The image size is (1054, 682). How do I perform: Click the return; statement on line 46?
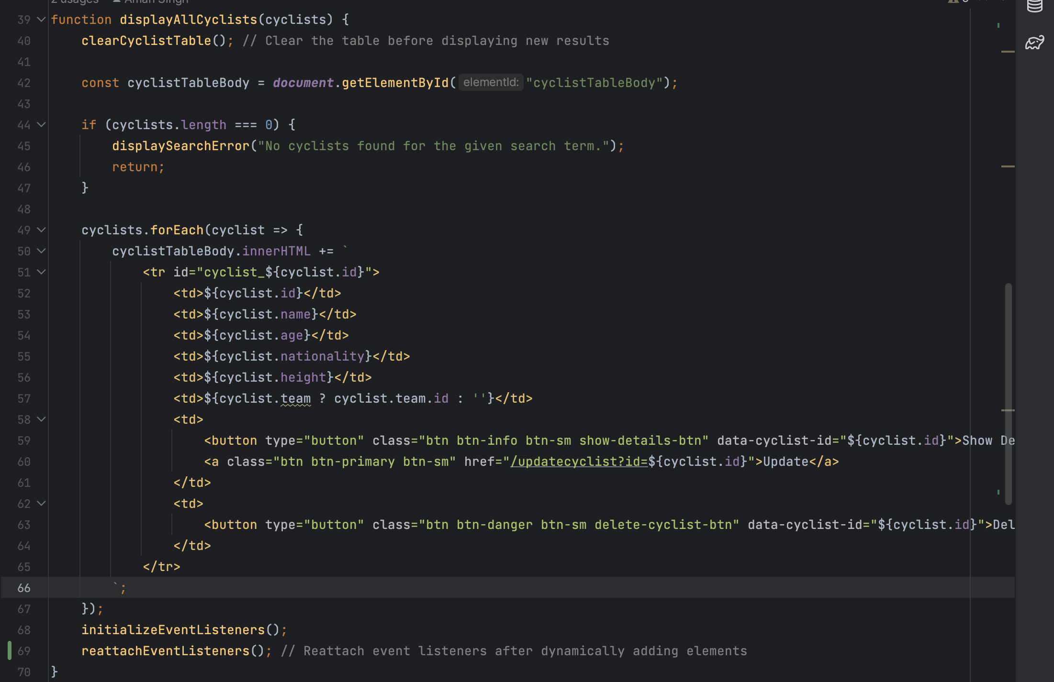(138, 167)
